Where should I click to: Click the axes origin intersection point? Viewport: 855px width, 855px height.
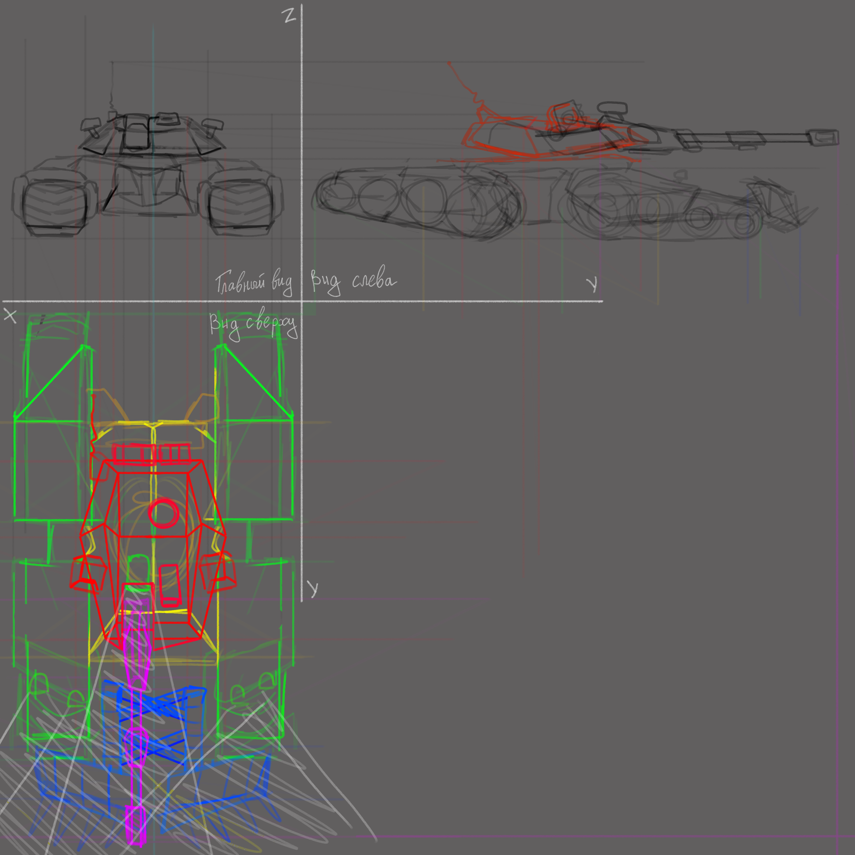pos(301,301)
